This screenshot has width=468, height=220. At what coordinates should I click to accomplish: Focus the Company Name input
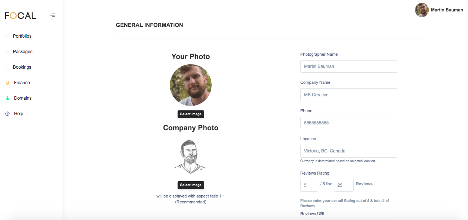(349, 94)
